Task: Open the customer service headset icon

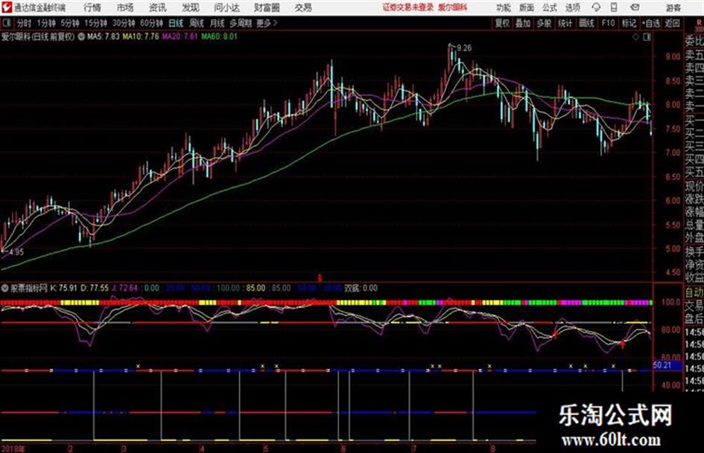Action: tap(596, 7)
